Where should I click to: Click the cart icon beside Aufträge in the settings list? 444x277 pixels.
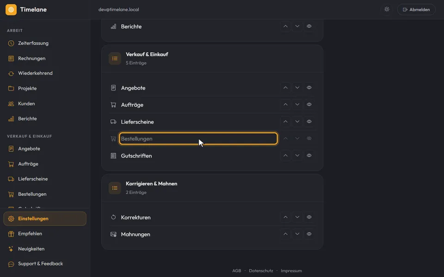point(113,105)
